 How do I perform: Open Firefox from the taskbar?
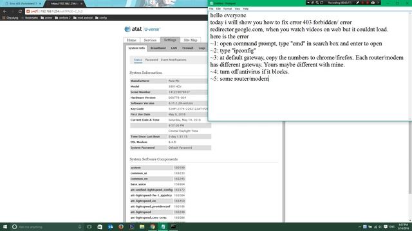pos(120,227)
